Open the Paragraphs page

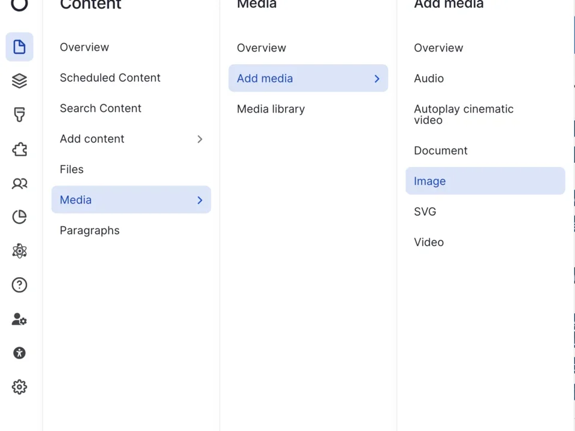(x=89, y=230)
